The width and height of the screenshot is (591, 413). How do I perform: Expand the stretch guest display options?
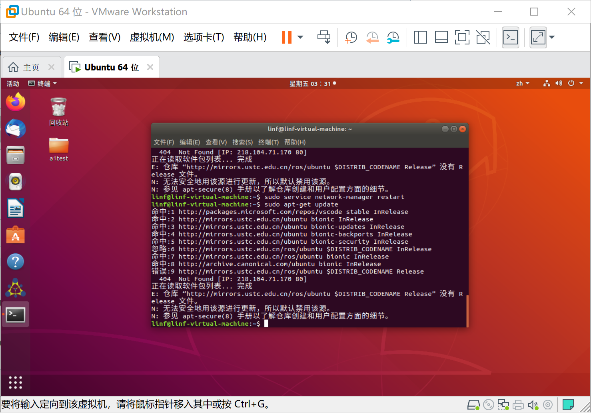pyautogui.click(x=552, y=37)
